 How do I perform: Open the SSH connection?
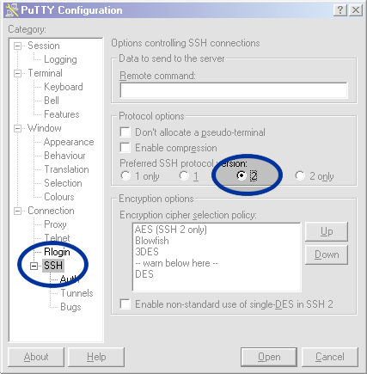point(269,357)
